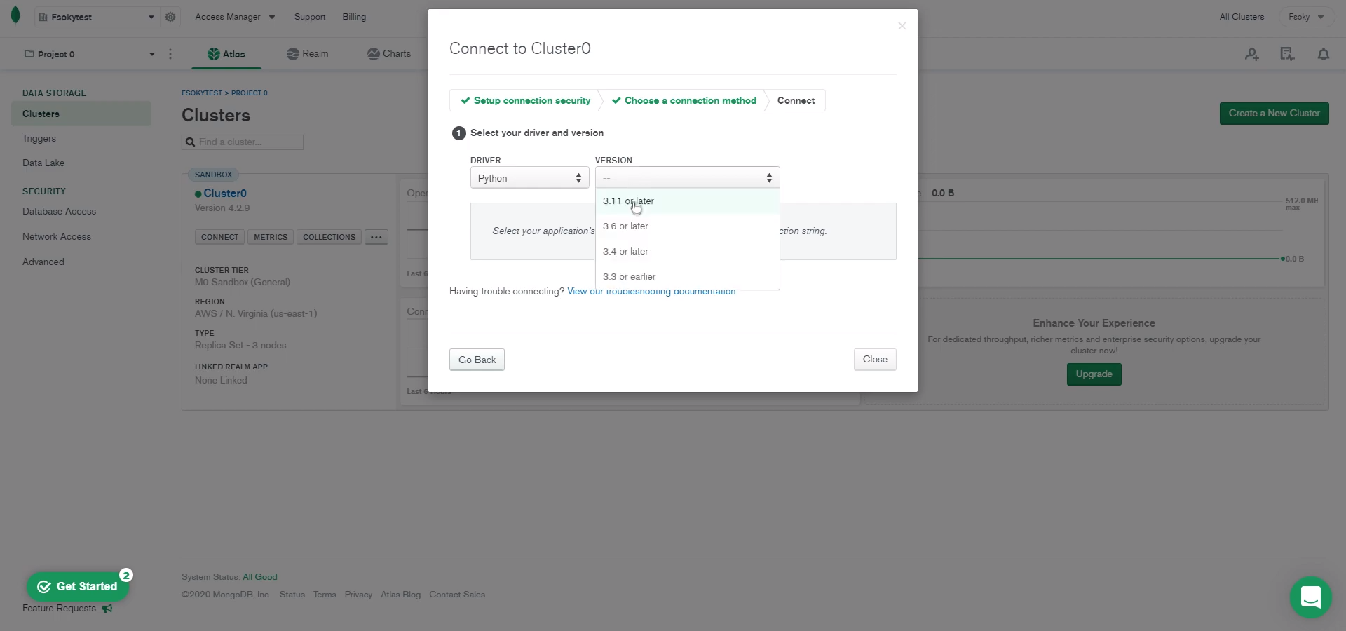Viewport: 1346px width, 631px height.
Task: Open the notifications bell
Action: click(x=1324, y=54)
